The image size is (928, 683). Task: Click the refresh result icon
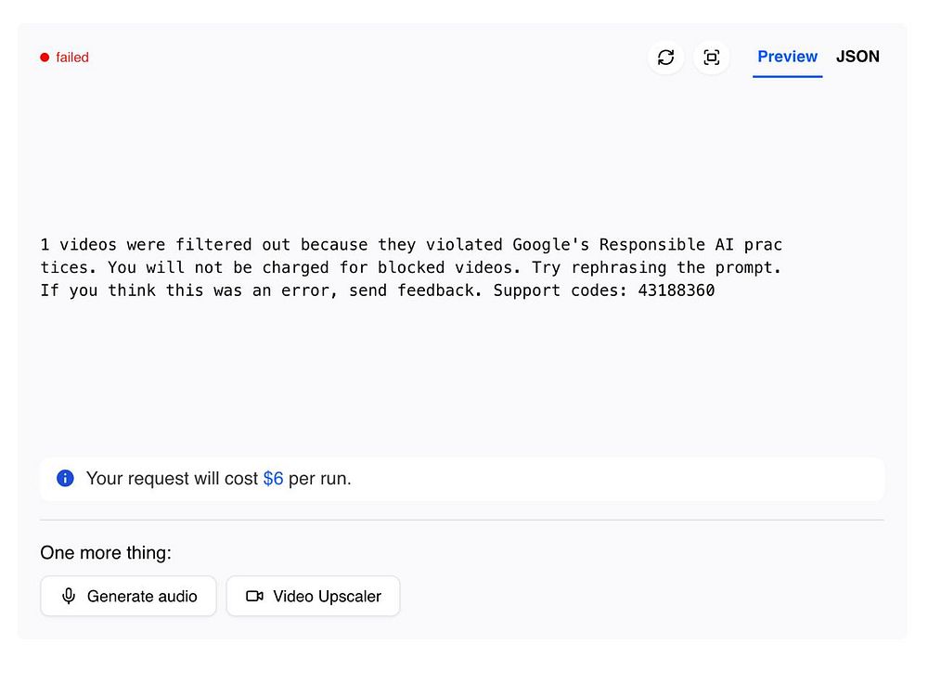(x=665, y=58)
